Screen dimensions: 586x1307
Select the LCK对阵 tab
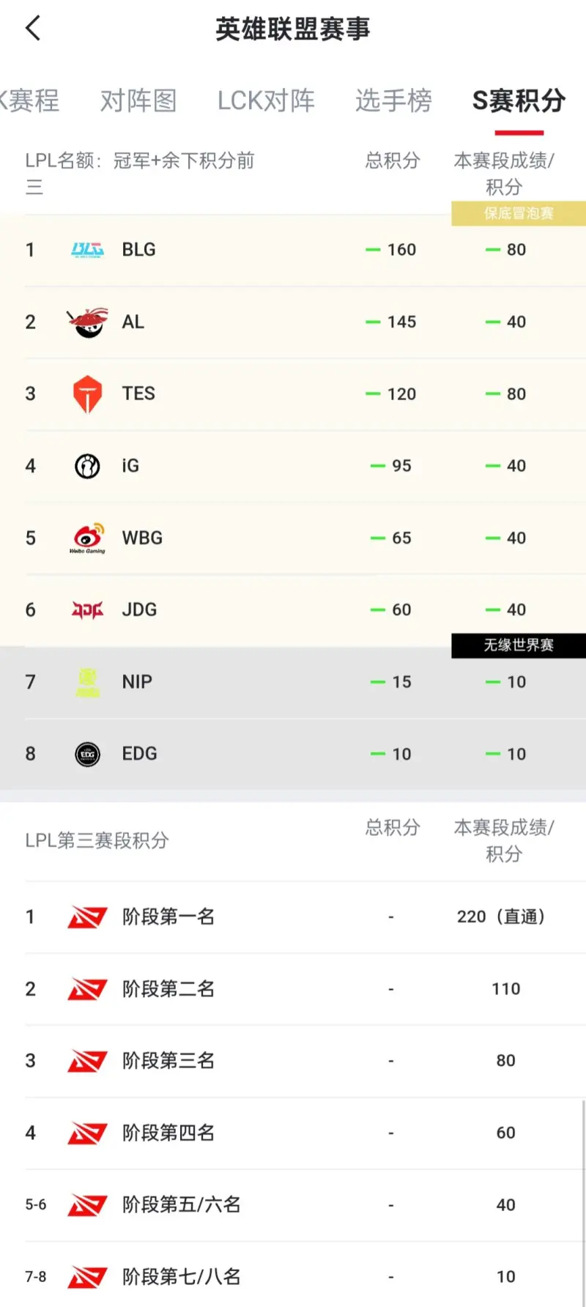pos(266,103)
